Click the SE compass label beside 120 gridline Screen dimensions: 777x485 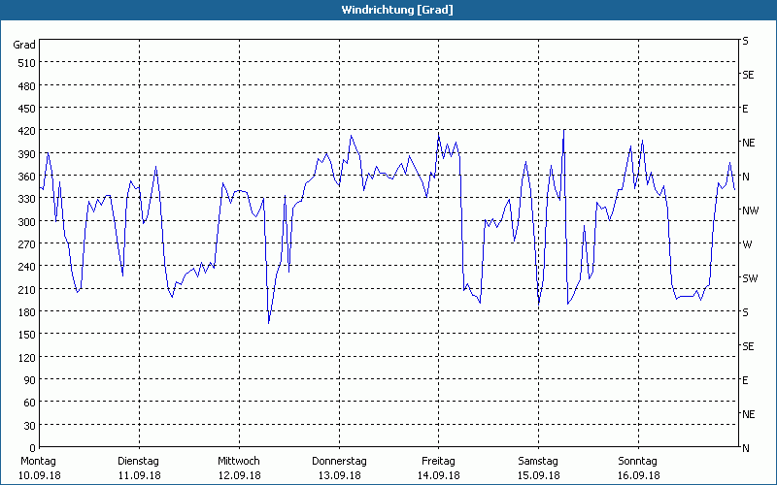[748, 346]
